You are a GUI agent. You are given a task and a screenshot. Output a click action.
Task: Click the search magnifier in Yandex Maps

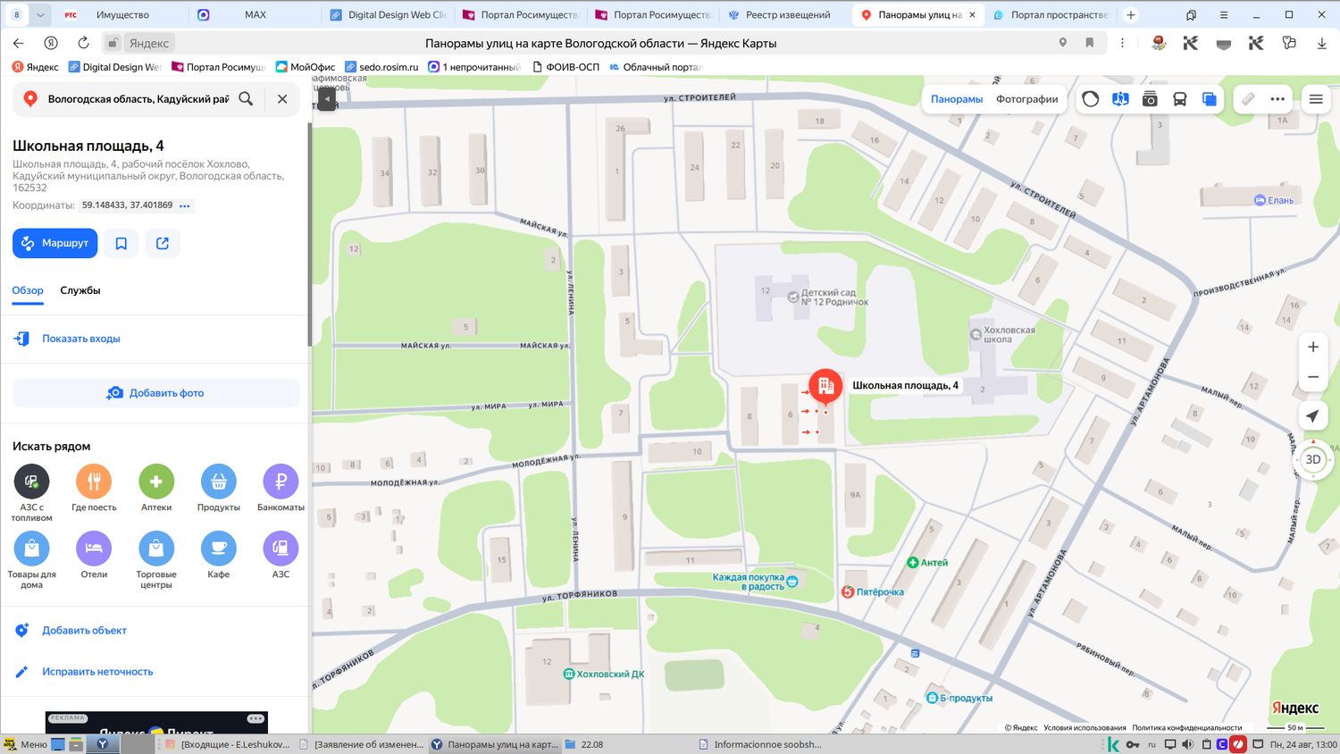pos(246,99)
